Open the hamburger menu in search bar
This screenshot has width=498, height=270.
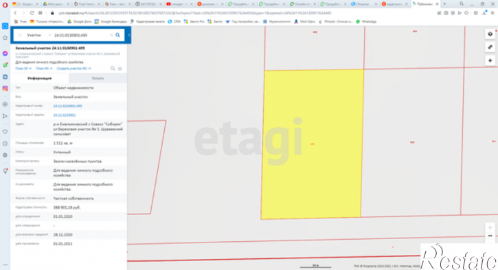20,35
